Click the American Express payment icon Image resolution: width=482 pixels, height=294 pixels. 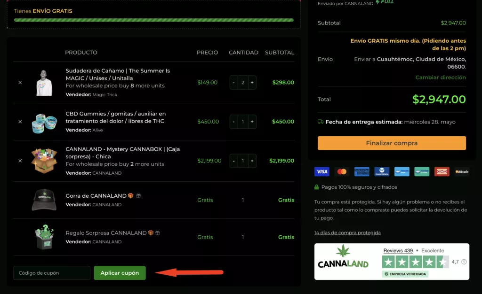coord(362,172)
